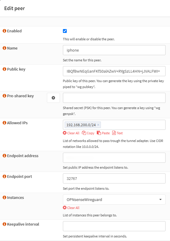The image size is (170, 241).
Task: Show help via Name info icon
Action: (4, 48)
